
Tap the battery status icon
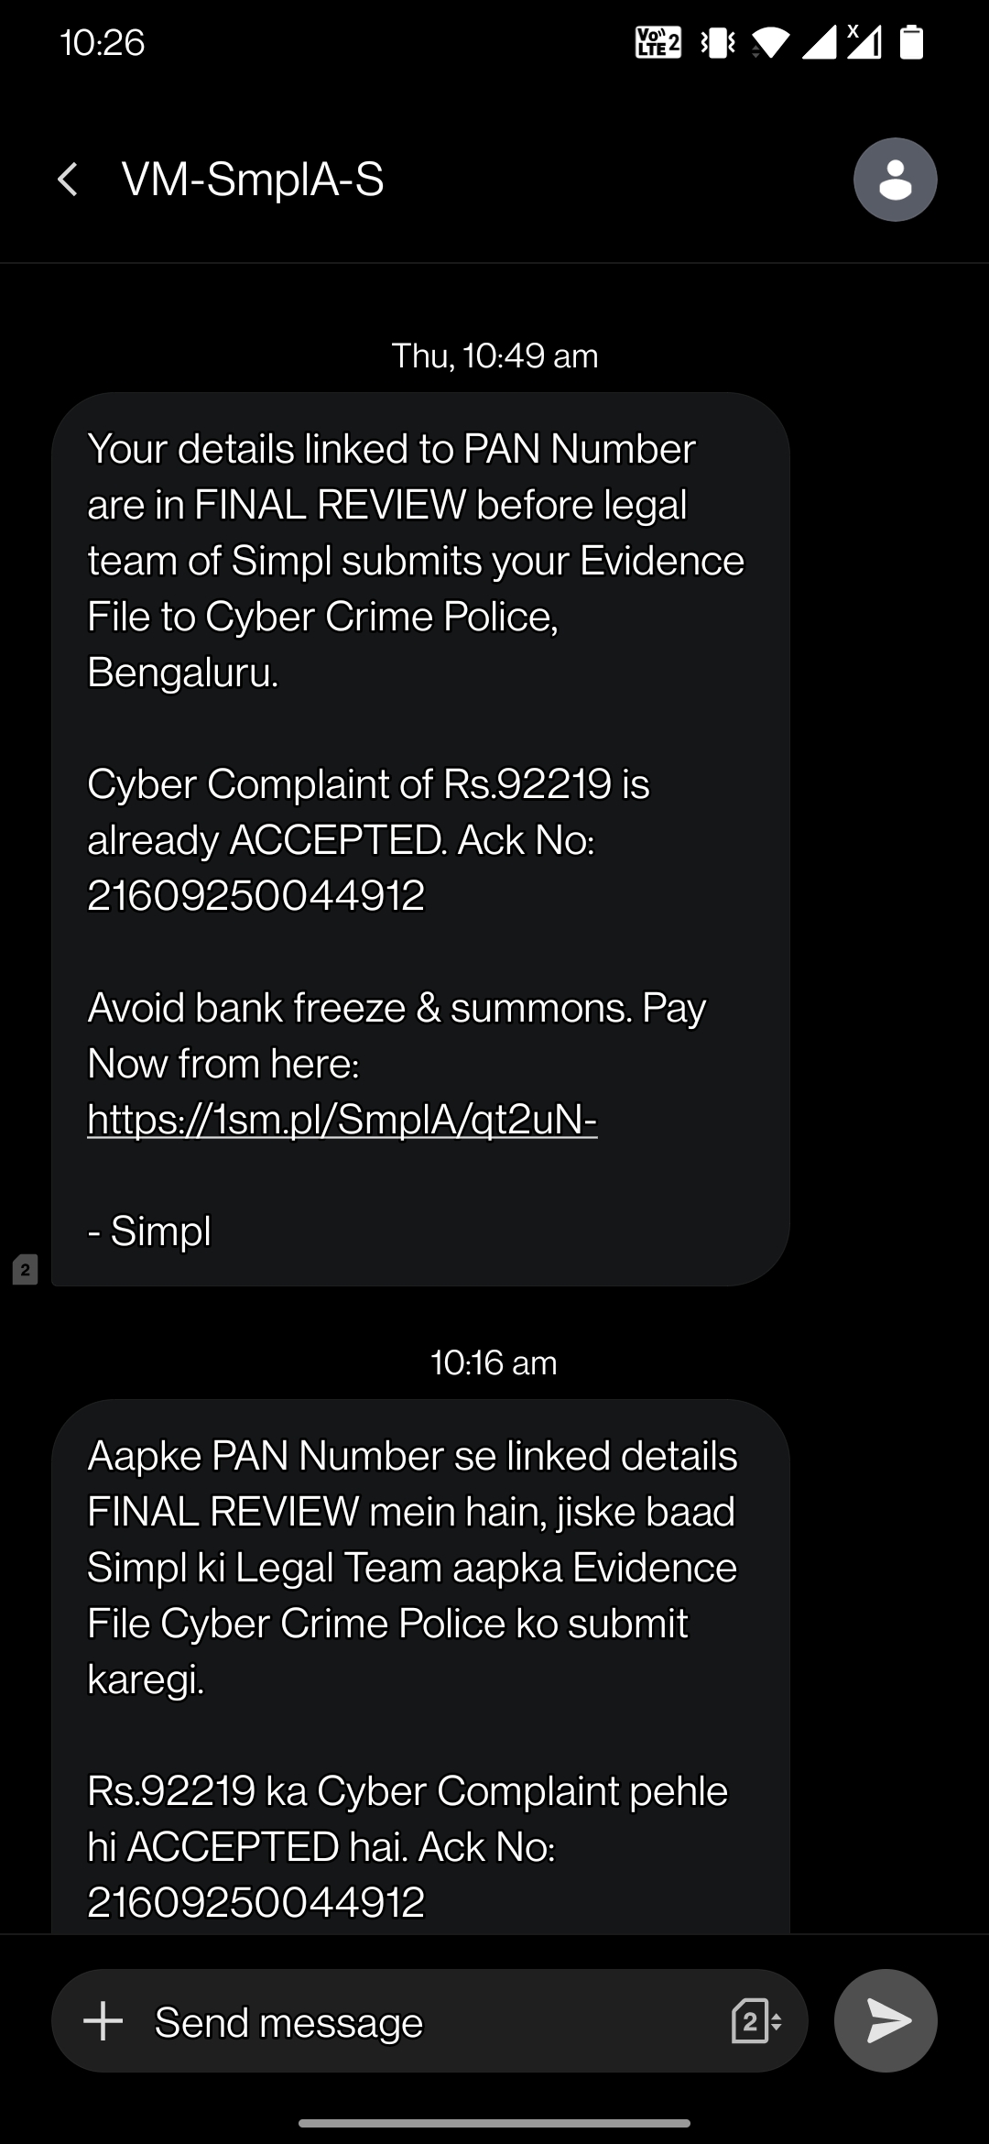point(911,42)
